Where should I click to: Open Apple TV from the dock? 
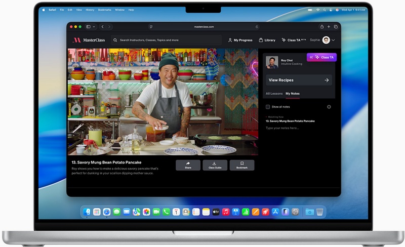click(216, 212)
